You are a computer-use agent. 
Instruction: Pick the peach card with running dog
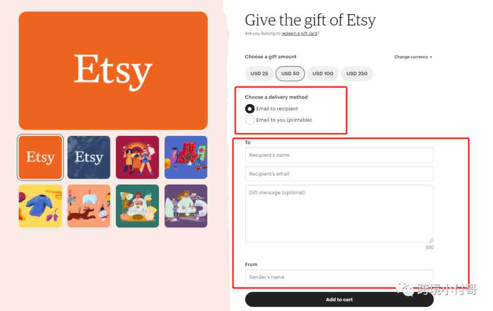click(x=89, y=206)
